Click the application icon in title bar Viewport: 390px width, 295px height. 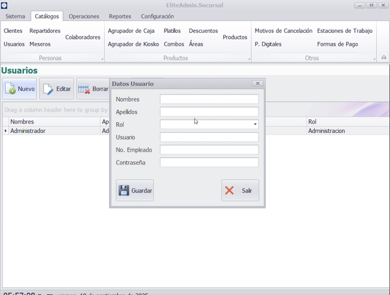coord(4,5)
